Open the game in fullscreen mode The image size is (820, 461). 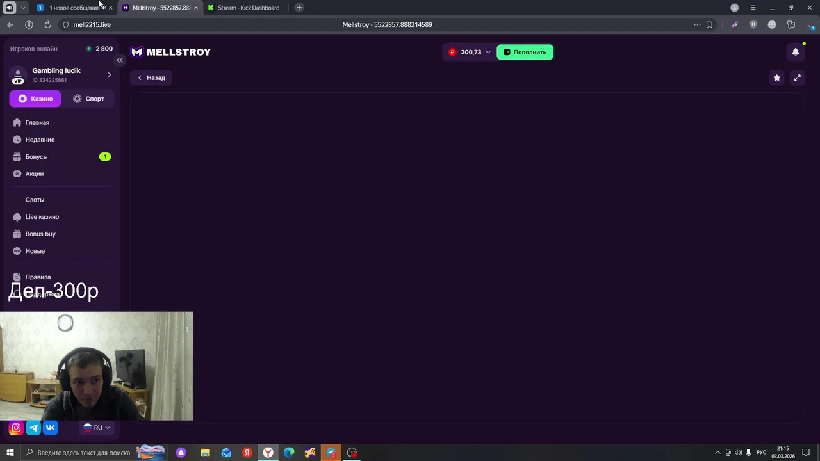pos(797,77)
